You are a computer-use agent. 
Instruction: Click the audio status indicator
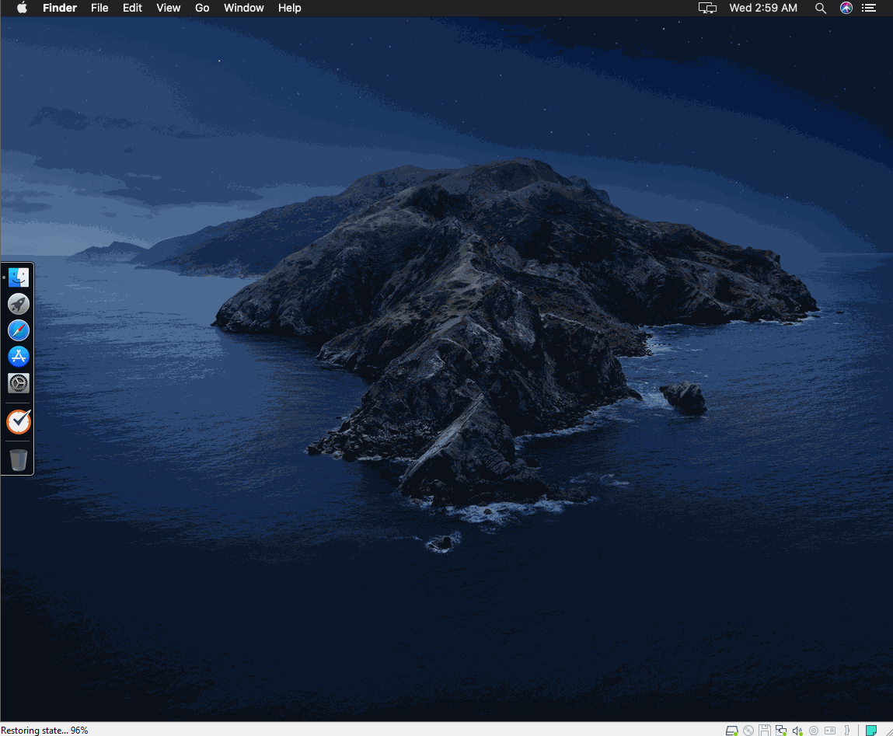click(x=797, y=731)
